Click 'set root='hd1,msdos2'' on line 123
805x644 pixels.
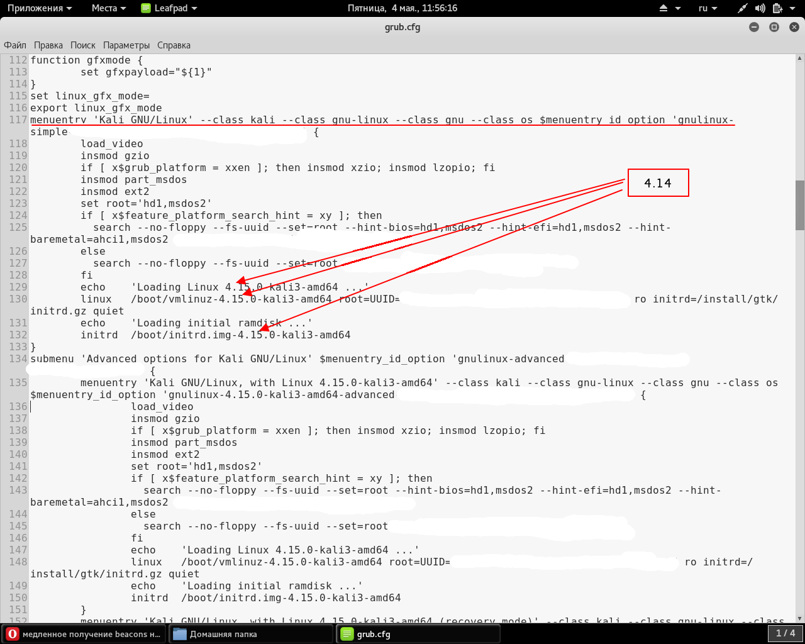(x=147, y=204)
